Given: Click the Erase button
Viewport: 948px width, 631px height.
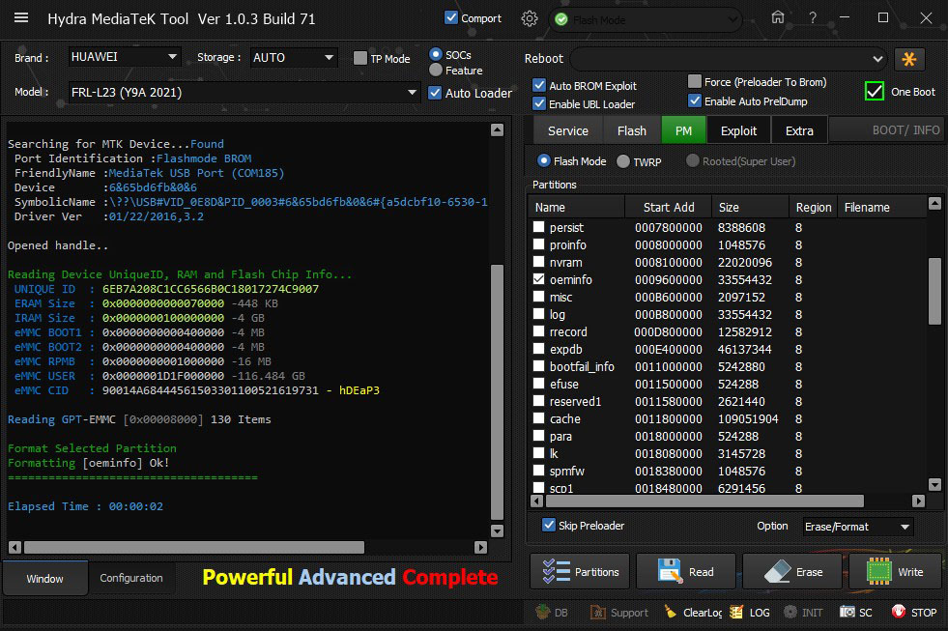Looking at the screenshot, I should (791, 572).
